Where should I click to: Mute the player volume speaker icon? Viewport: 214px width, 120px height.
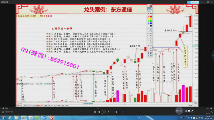point(117,112)
